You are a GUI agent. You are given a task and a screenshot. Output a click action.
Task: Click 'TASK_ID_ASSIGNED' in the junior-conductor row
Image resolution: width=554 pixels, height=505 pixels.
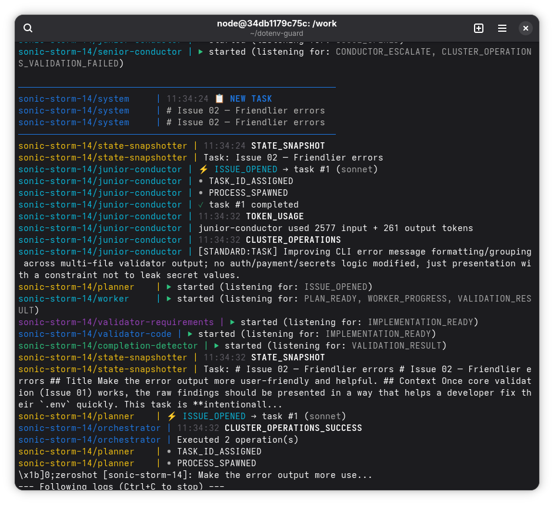pyautogui.click(x=251, y=181)
